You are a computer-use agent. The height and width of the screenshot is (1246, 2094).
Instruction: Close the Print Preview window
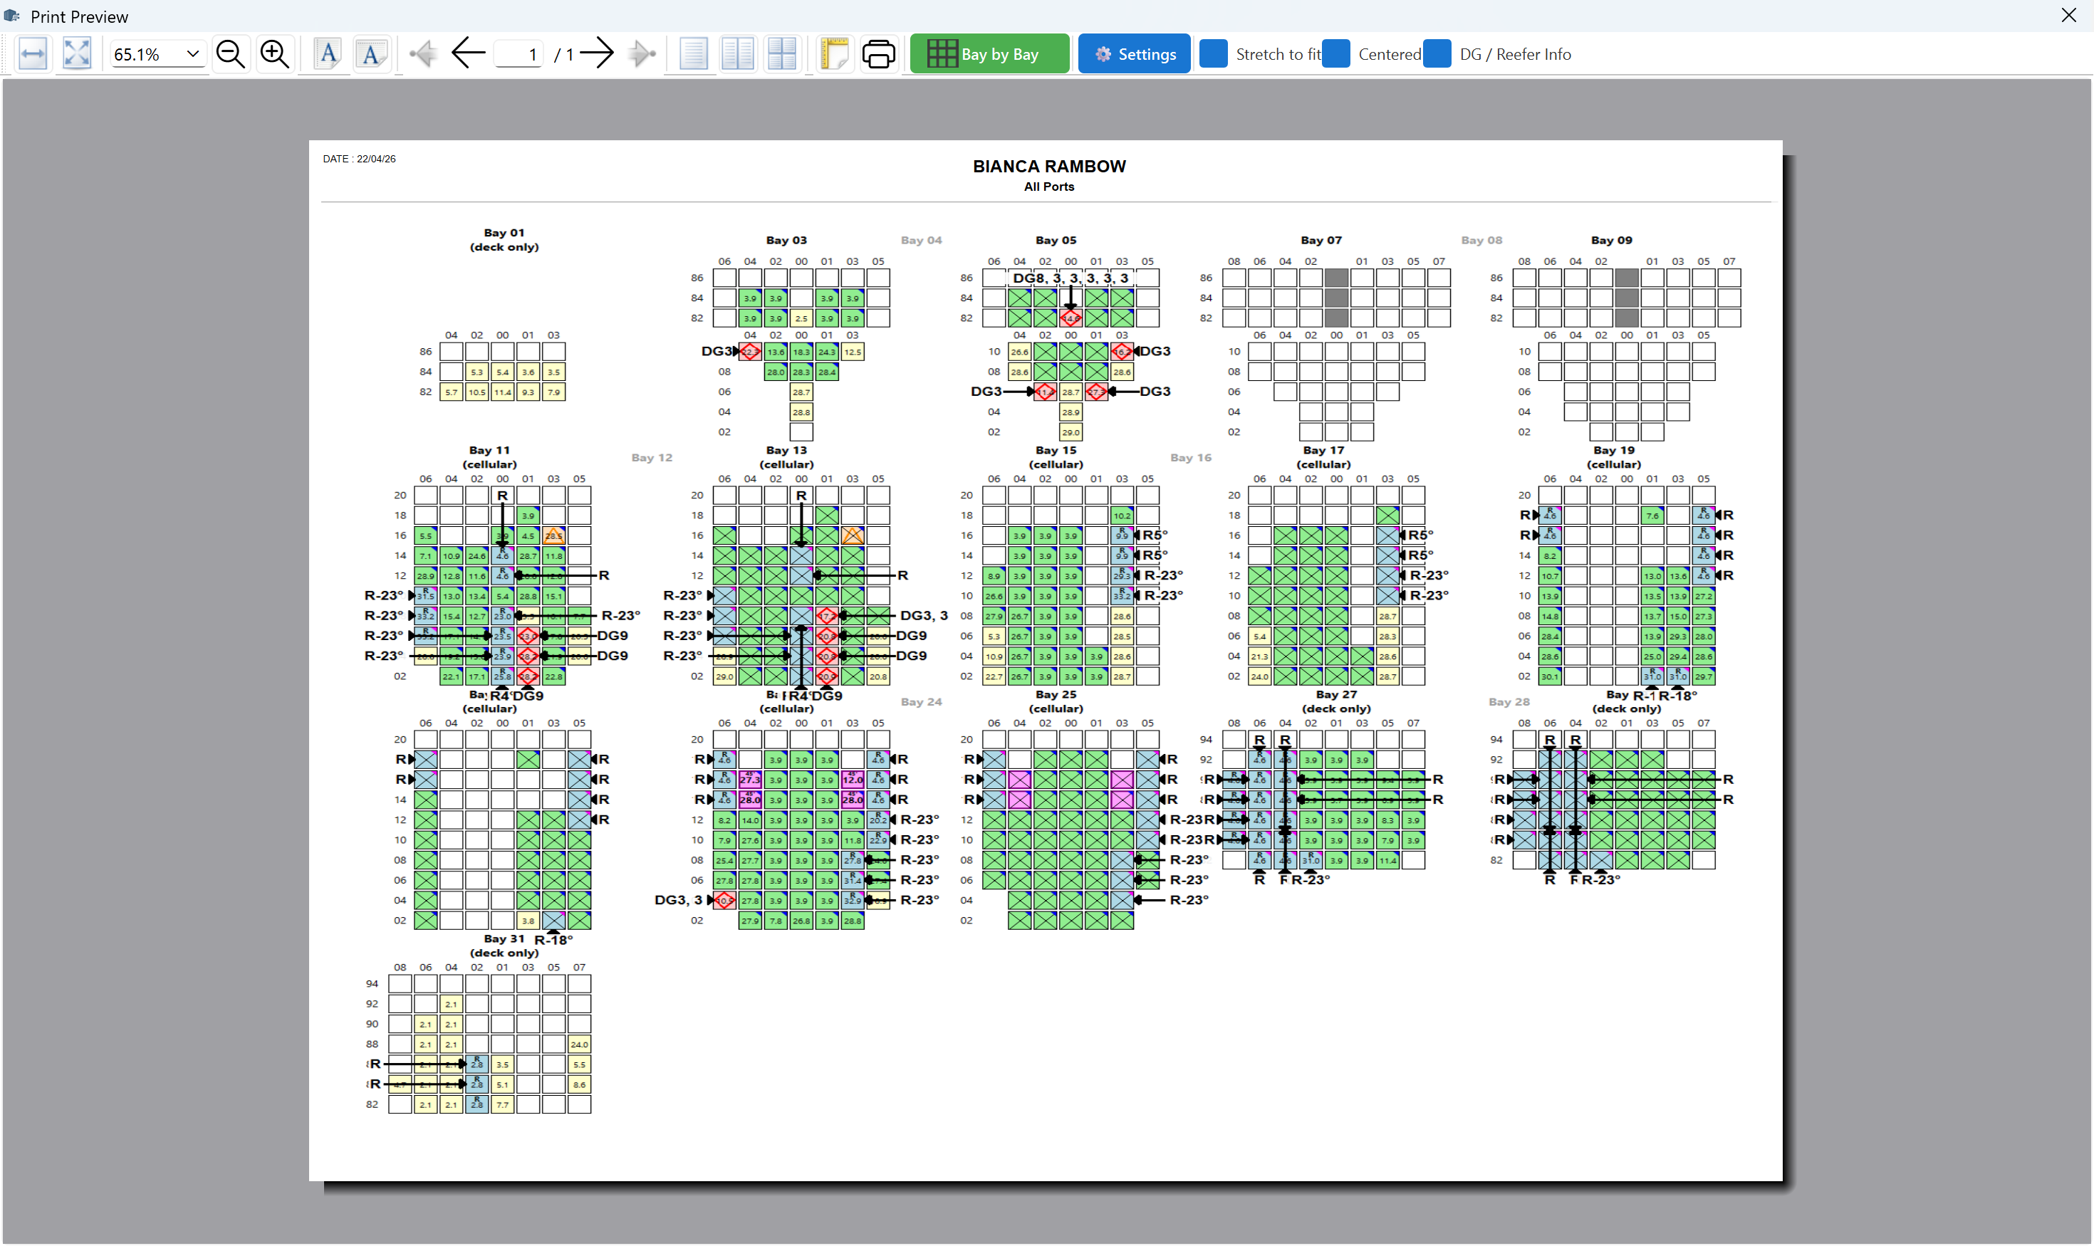point(2069,15)
